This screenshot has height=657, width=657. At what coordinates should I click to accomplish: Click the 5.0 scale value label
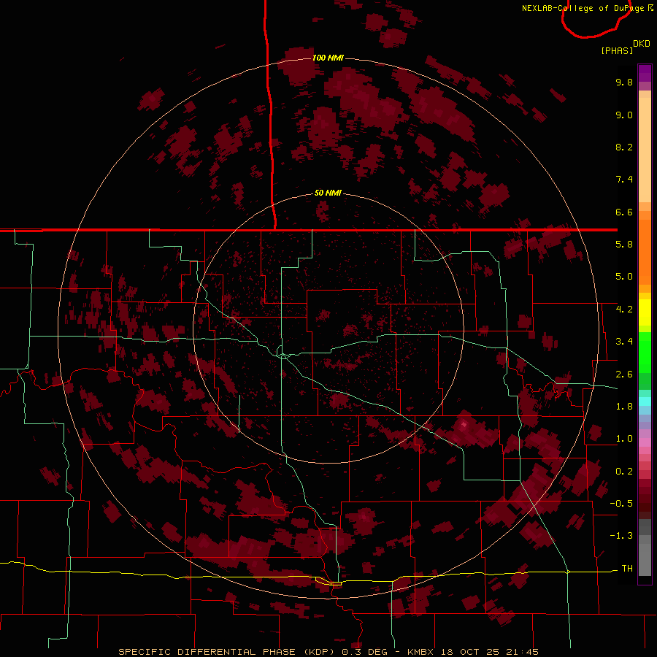(x=624, y=277)
